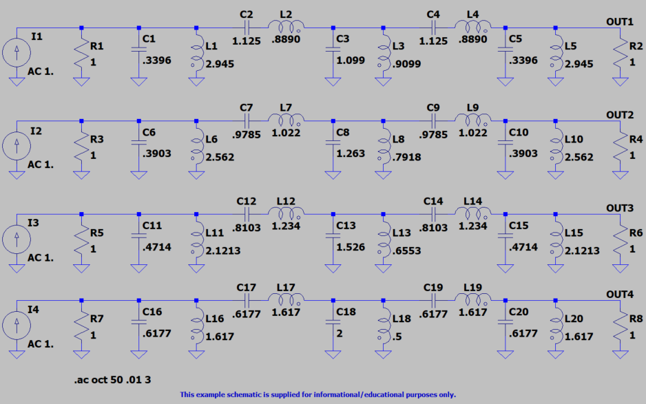Pick resistor R6 at OUT3
This screenshot has height=404, width=646.
pos(620,240)
